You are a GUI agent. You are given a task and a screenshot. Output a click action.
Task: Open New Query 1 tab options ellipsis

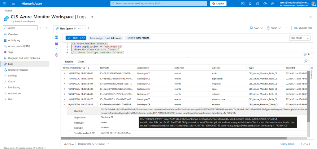click(80, 28)
